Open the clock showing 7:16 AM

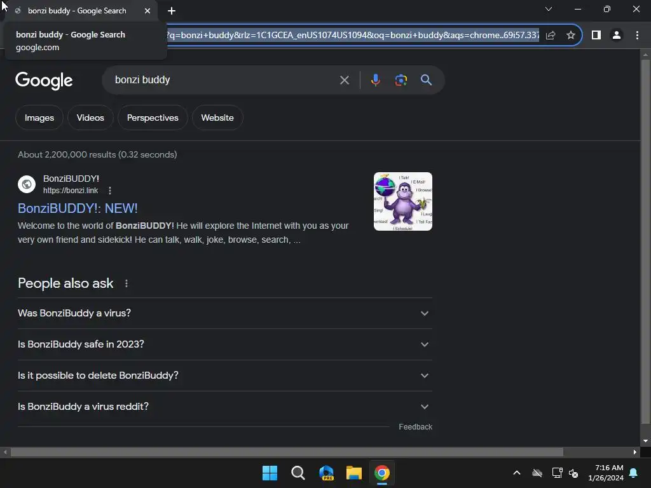click(606, 473)
